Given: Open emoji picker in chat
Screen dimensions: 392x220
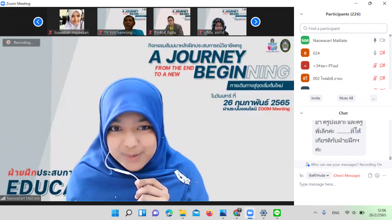Looking at the screenshot, I should [x=377, y=176].
